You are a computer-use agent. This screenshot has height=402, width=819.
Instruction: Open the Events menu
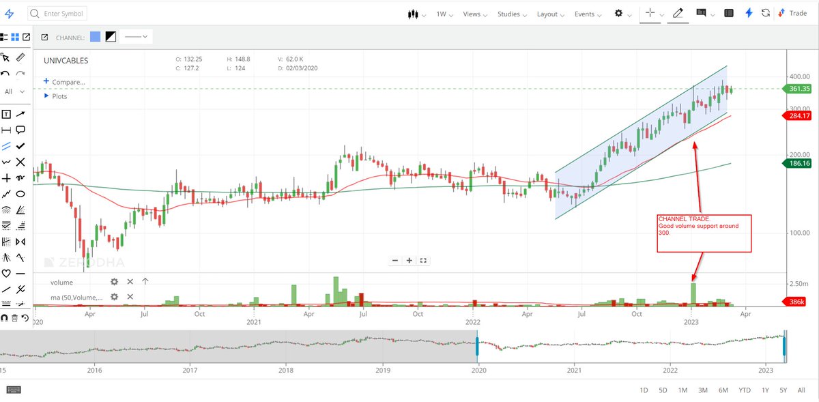[x=588, y=14]
